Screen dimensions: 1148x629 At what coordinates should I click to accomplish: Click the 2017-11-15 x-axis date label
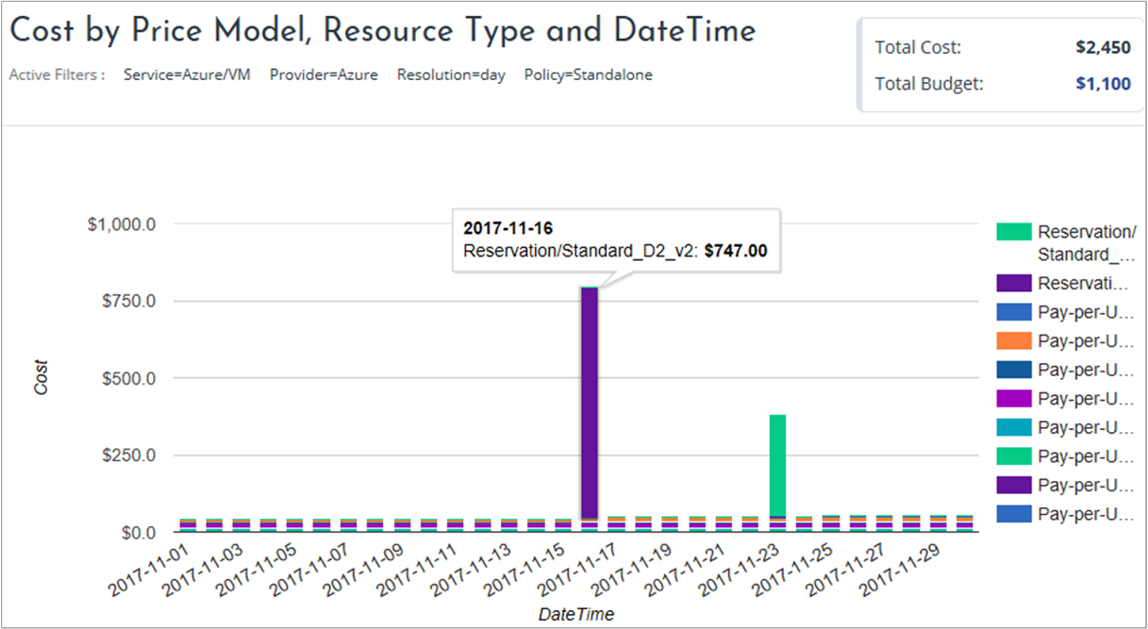pos(527,569)
